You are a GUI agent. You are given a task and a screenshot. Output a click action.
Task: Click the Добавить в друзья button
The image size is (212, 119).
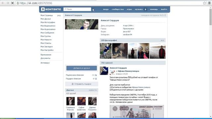pos(81,68)
